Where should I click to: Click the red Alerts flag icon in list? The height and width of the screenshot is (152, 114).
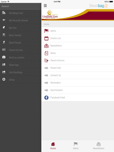click(46, 31)
